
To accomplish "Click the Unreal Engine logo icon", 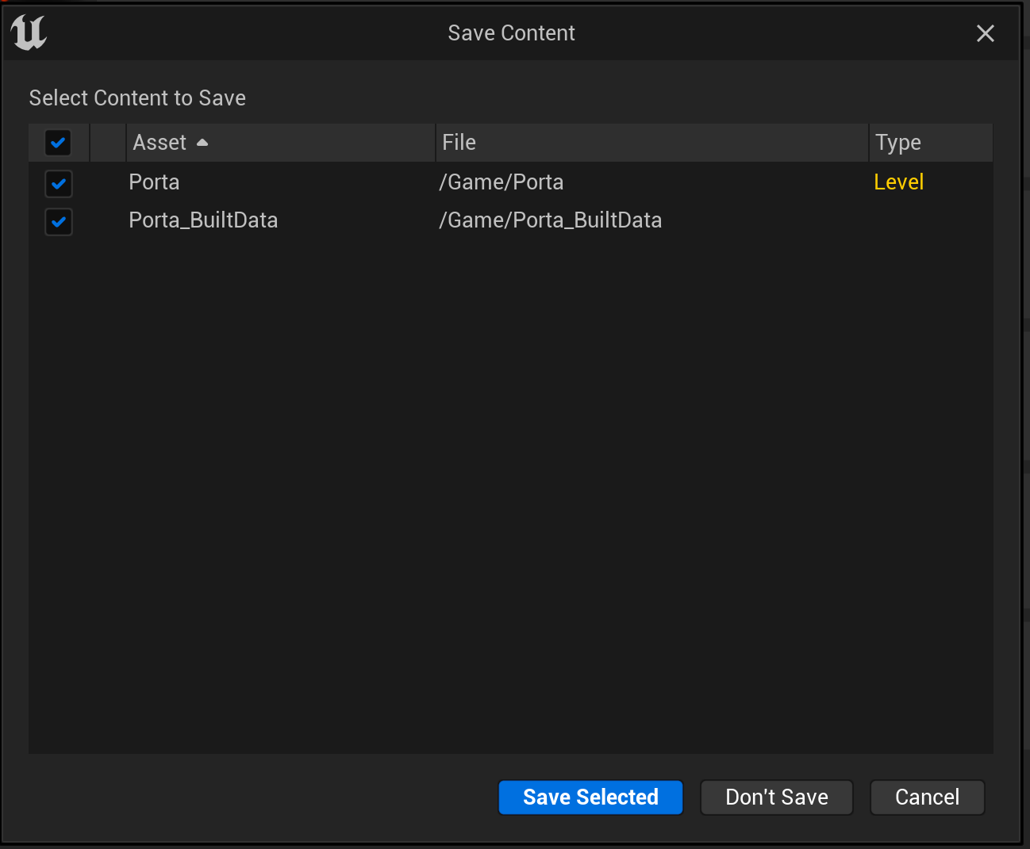I will [x=29, y=33].
